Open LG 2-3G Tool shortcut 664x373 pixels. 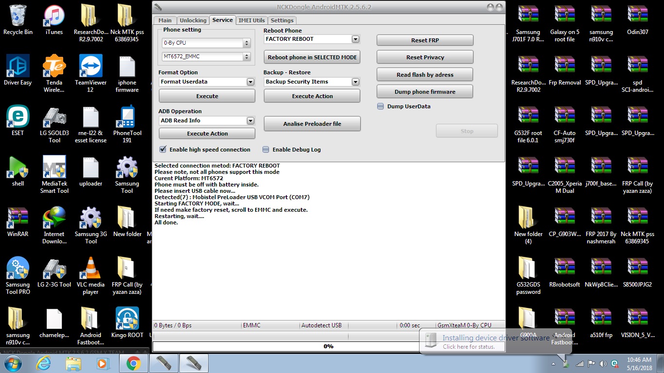tap(54, 273)
